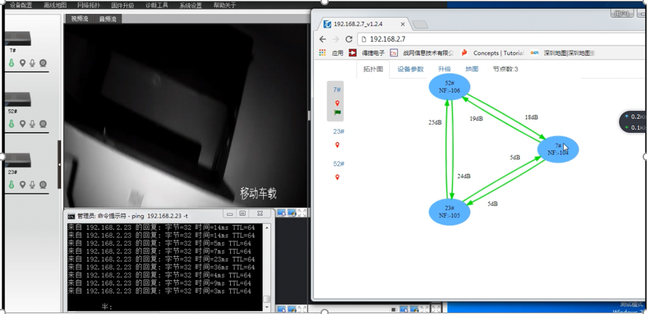Select node 52# link in left sidebar
Image resolution: width=647 pixels, height=314 pixels.
(x=338, y=164)
